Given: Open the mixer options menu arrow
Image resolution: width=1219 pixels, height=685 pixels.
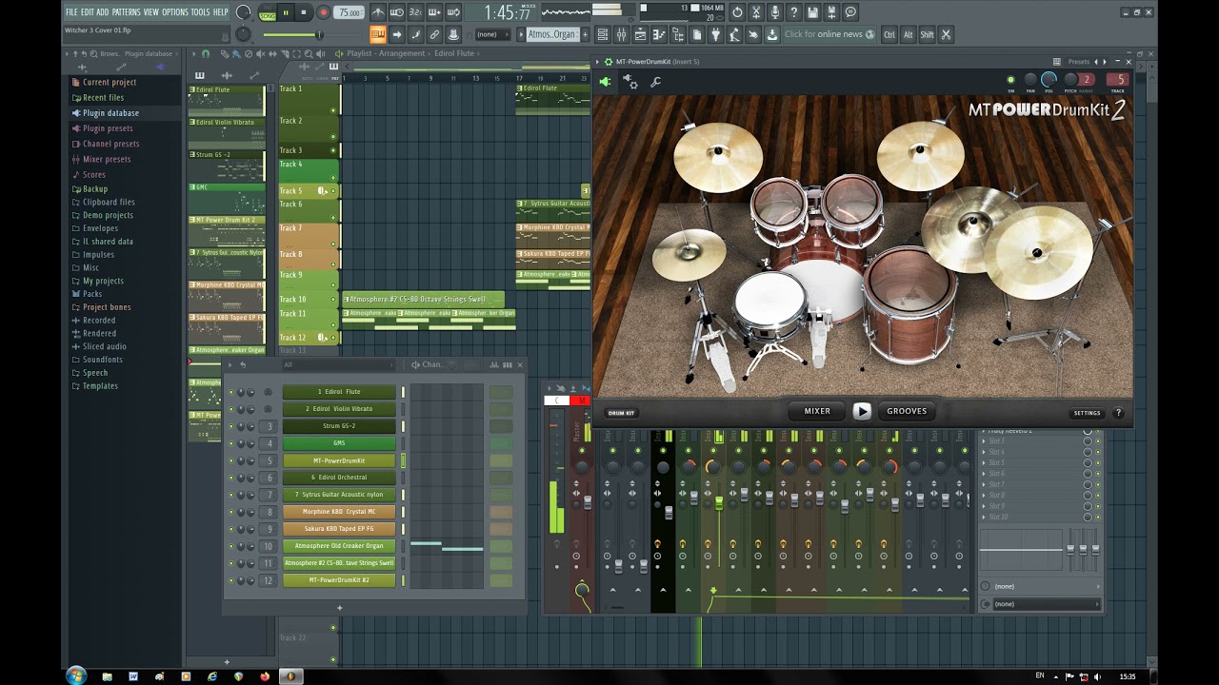Looking at the screenshot, I should (549, 389).
